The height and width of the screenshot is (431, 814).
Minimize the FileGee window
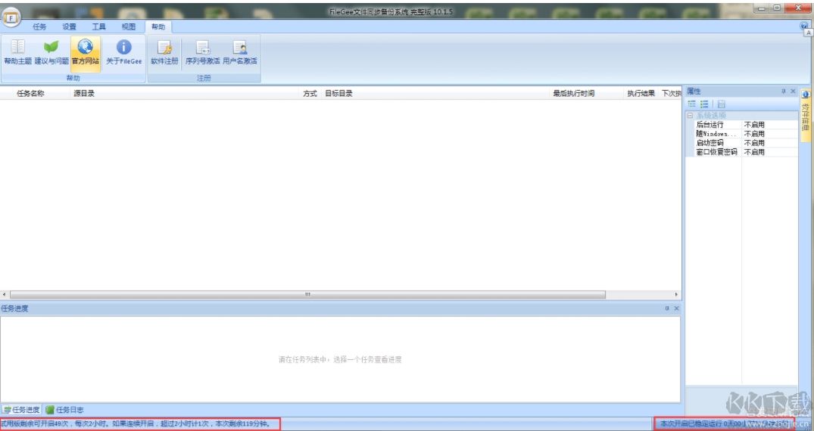tap(762, 8)
